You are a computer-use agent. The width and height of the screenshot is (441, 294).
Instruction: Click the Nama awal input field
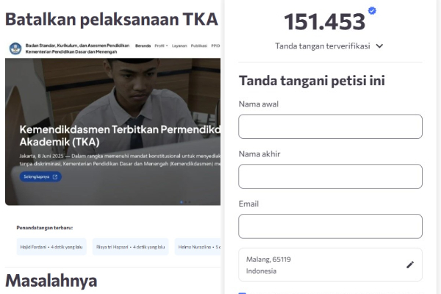tap(330, 126)
